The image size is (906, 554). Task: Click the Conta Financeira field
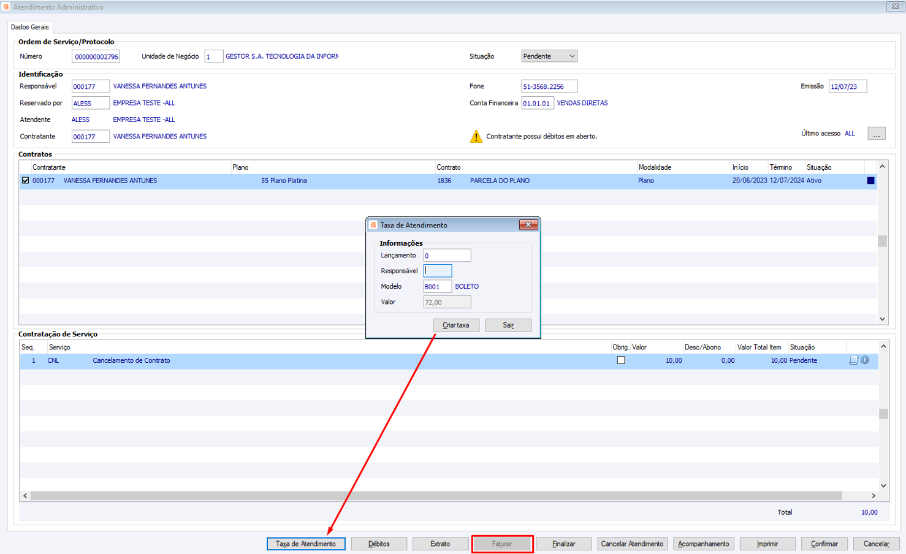538,103
